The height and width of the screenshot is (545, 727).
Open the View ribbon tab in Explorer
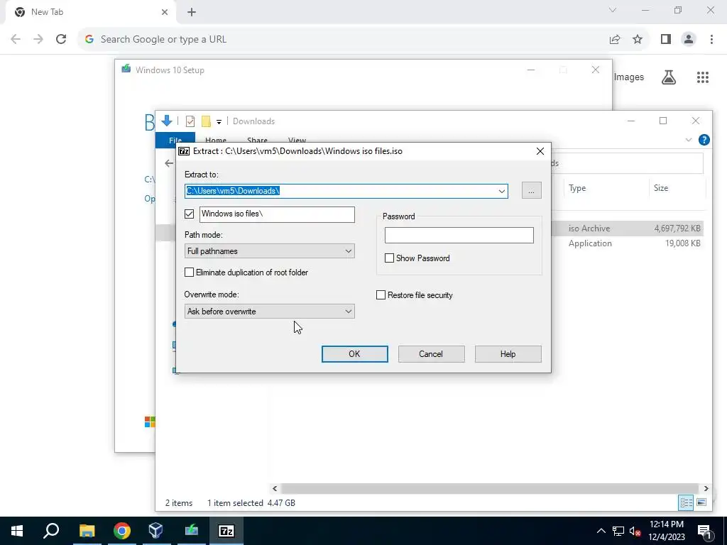[x=297, y=140]
